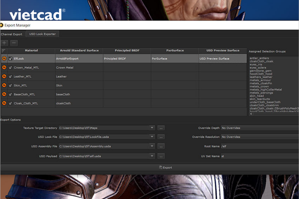Open USD Payload dropdown arrow
Image resolution: width=299 pixels, height=199 pixels.
(x=152, y=156)
